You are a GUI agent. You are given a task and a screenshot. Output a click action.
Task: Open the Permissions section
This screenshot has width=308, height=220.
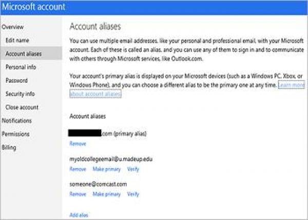[15, 134]
